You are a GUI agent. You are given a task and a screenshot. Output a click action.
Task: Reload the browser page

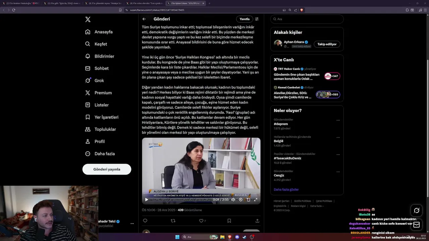click(14, 10)
